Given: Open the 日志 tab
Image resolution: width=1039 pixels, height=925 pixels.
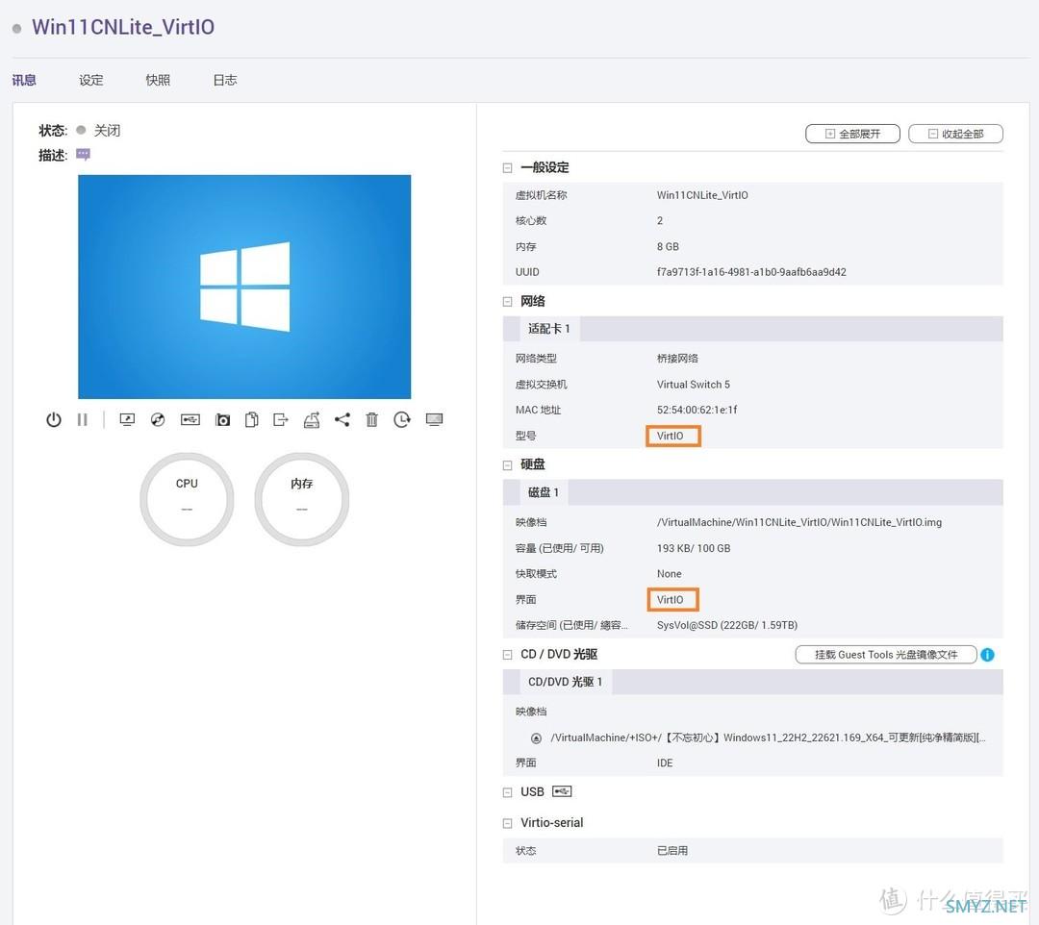Looking at the screenshot, I should (x=224, y=80).
